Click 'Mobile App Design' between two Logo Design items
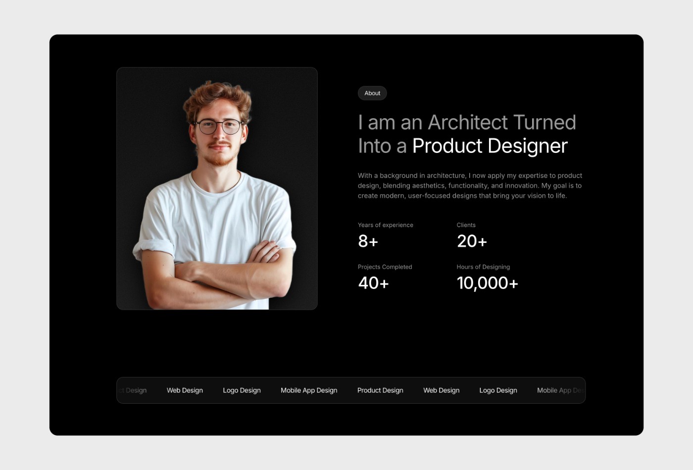 (x=309, y=390)
